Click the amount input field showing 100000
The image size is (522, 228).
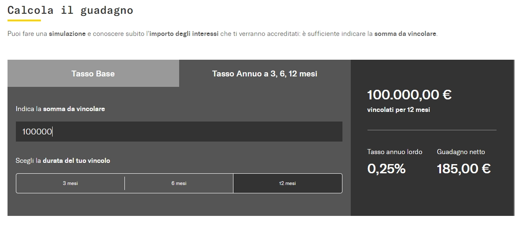[179, 132]
